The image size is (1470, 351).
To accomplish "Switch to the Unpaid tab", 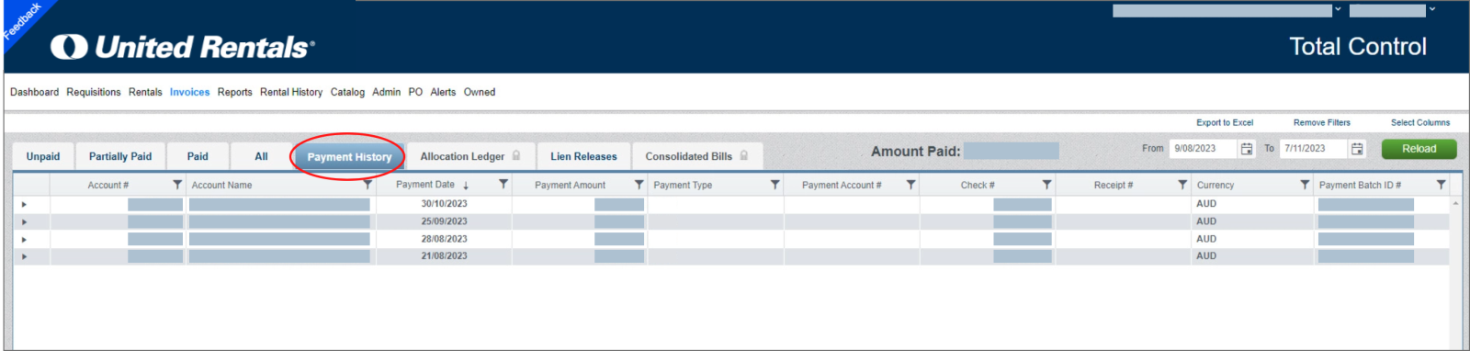I will 43,156.
